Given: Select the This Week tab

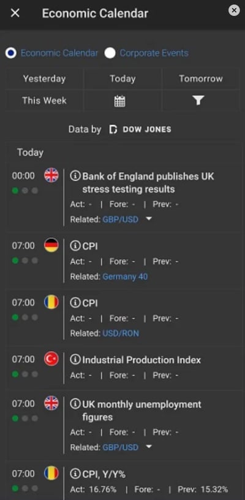Looking at the screenshot, I should [44, 100].
